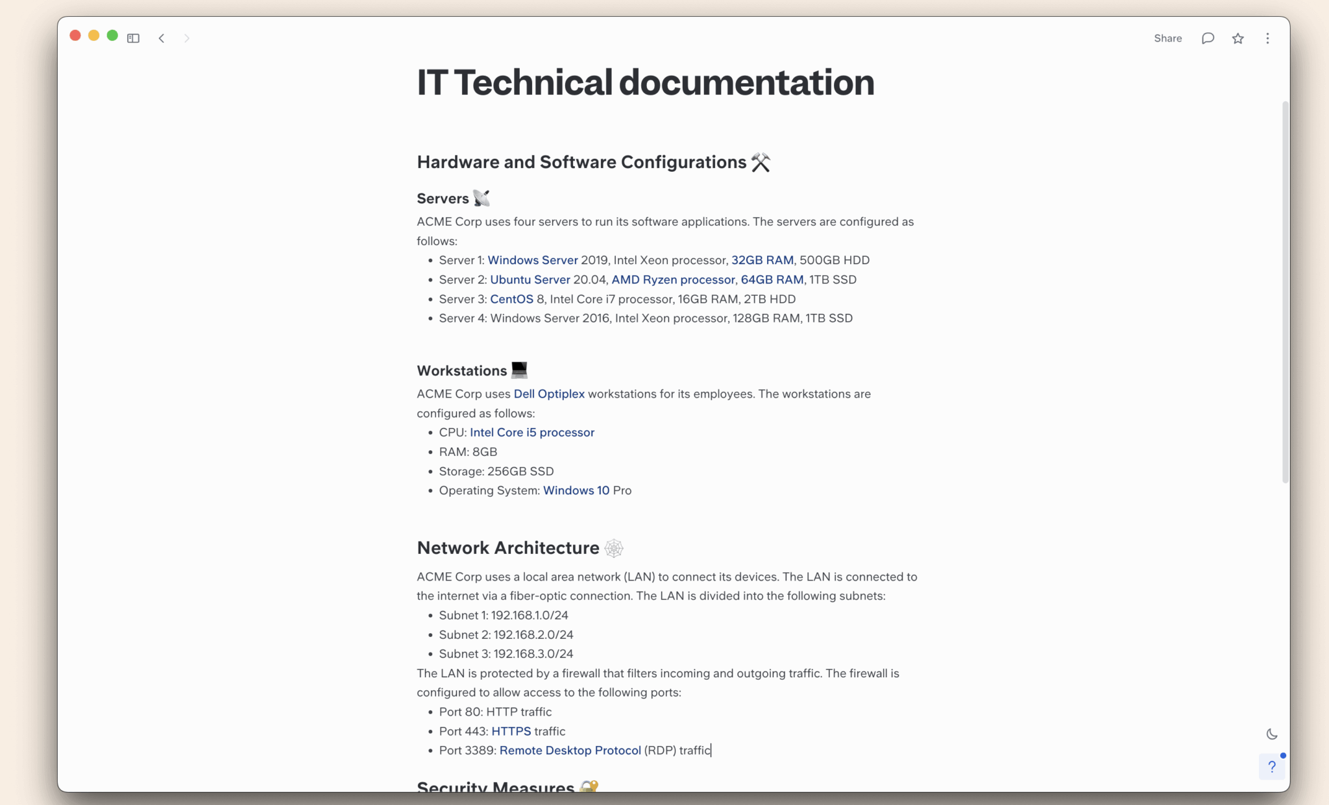Click the HTTPS link
The height and width of the screenshot is (805, 1329).
[510, 731]
